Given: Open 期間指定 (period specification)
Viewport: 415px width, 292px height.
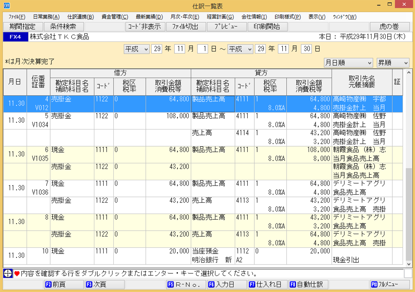Looking at the screenshot, I should pyautogui.click(x=23, y=27).
